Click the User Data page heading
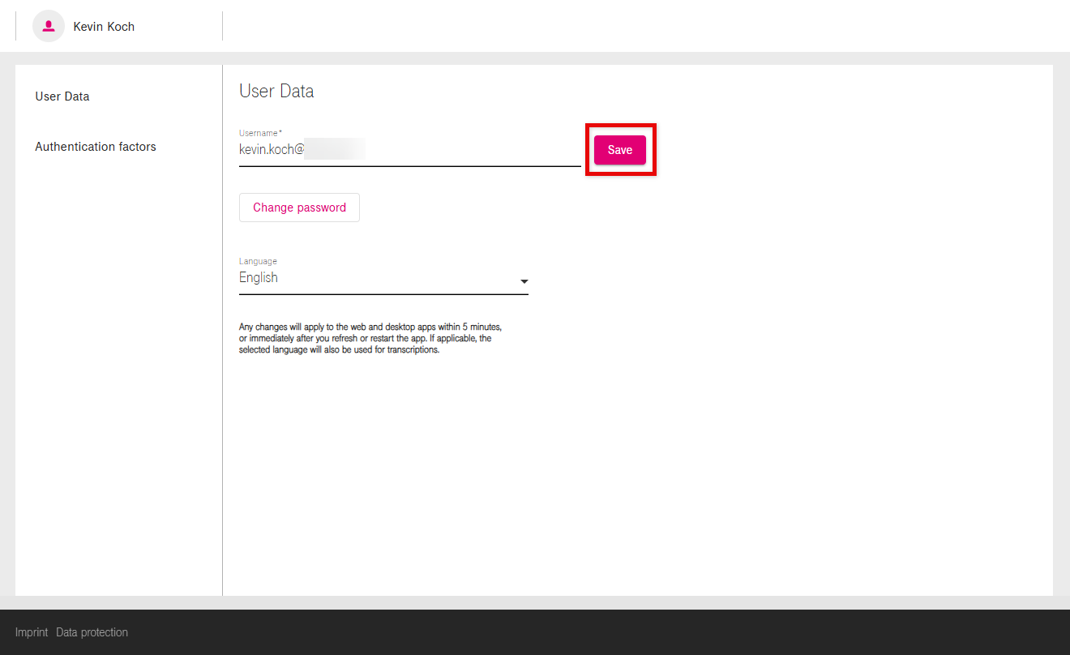 276,91
